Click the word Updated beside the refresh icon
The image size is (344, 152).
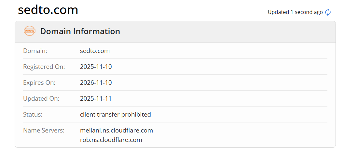278,12
